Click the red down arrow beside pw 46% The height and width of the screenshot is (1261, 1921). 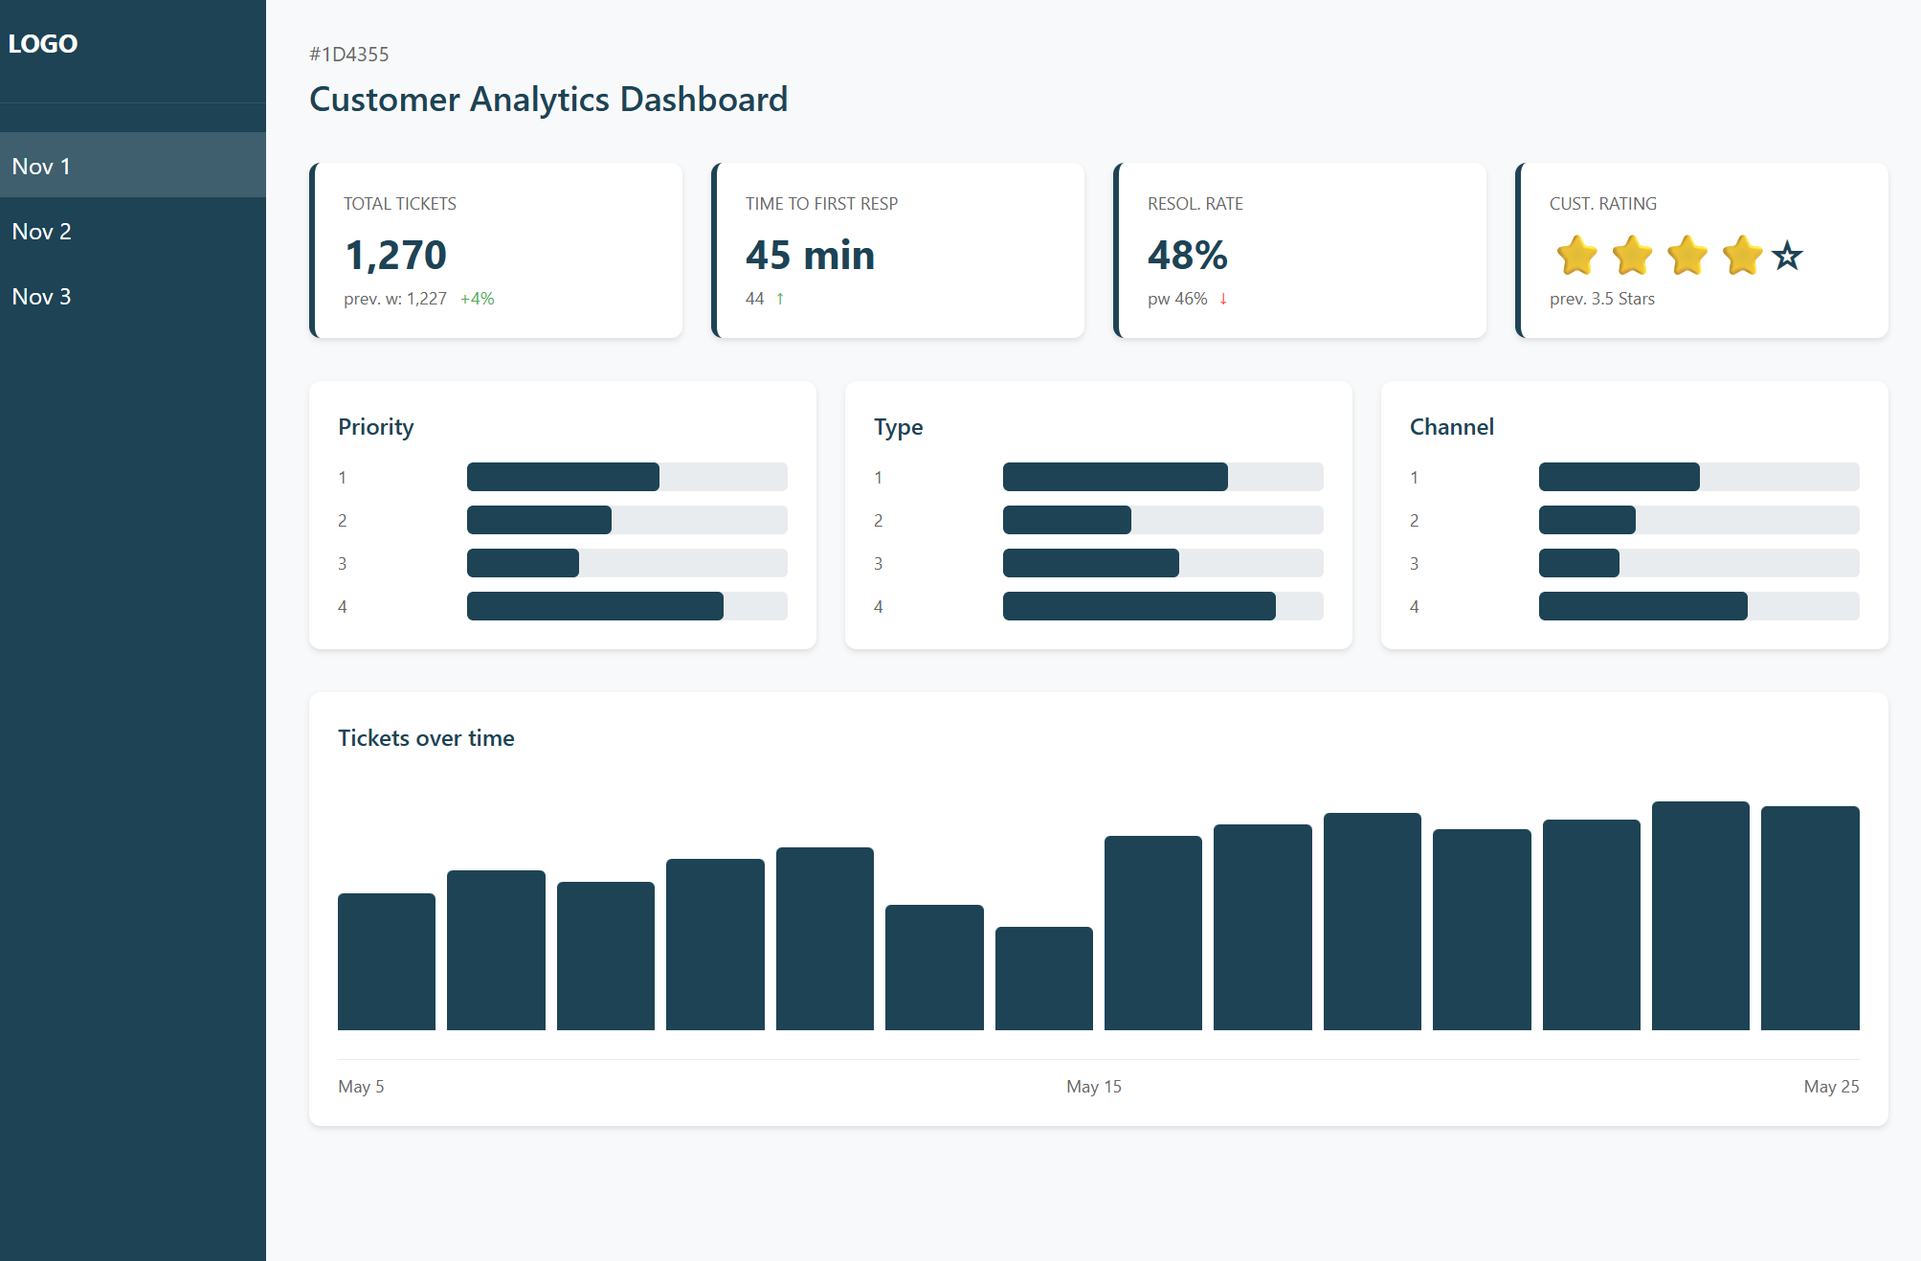(1223, 299)
